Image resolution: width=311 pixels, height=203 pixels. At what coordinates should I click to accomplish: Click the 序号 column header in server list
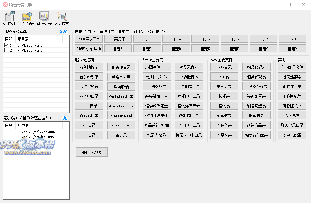pos(8,39)
